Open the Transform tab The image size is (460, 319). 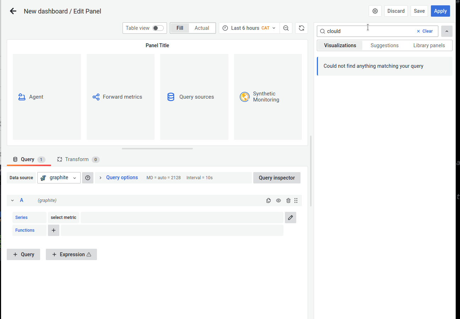78,159
